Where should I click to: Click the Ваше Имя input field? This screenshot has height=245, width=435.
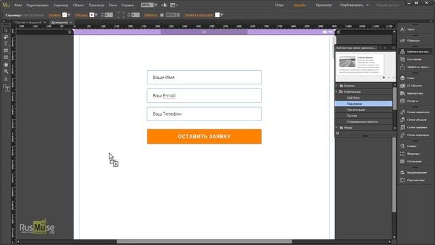204,77
